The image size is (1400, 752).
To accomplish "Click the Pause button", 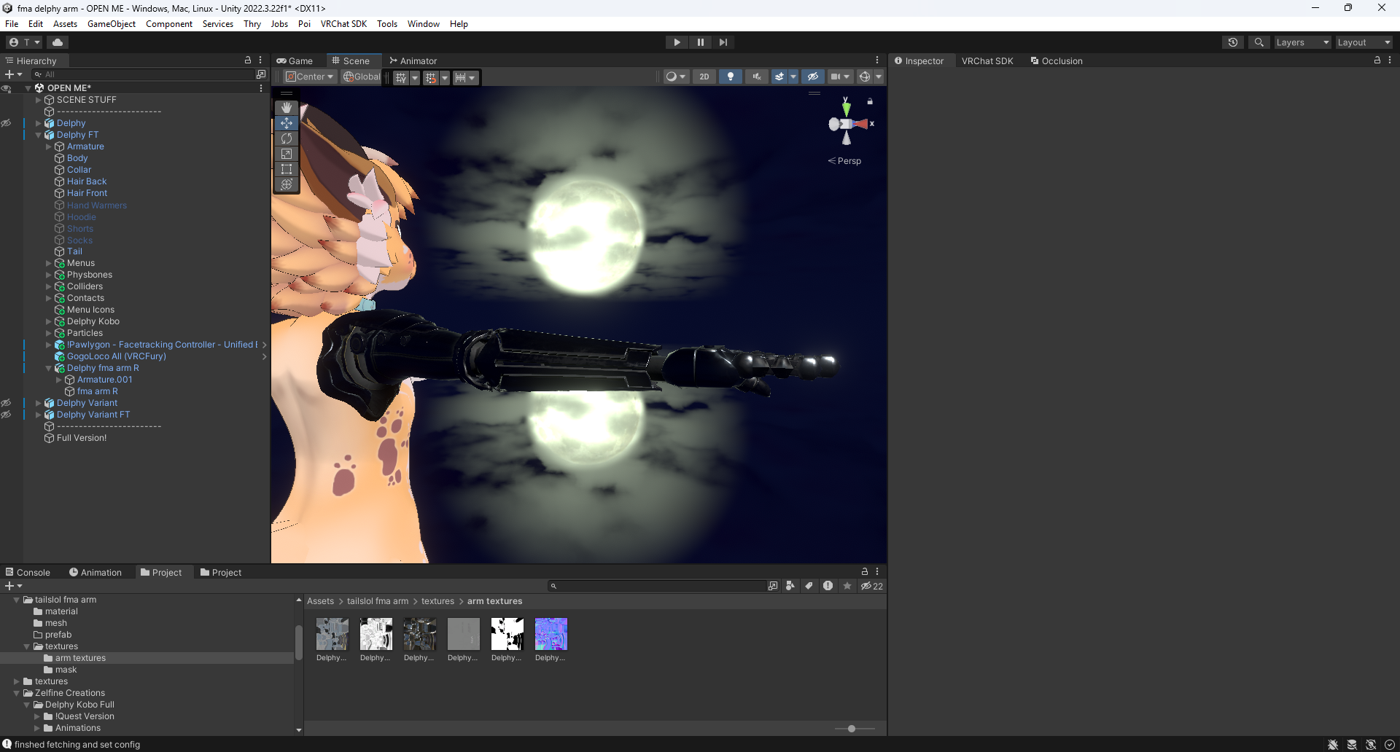I will click(700, 42).
